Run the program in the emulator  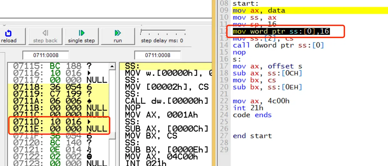(x=118, y=37)
